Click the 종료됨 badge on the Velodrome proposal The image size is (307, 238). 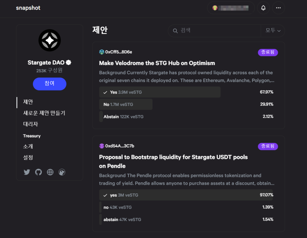click(268, 52)
